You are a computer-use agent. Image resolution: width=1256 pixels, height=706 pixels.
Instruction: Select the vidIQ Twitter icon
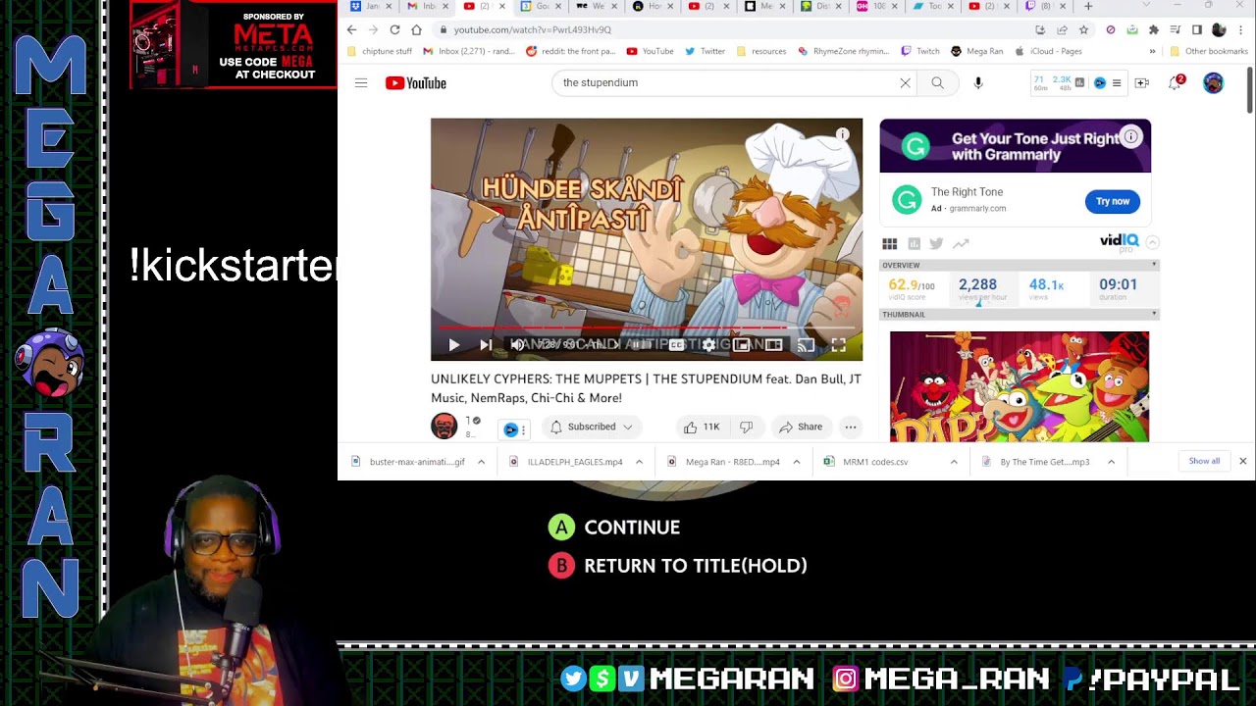(x=936, y=244)
